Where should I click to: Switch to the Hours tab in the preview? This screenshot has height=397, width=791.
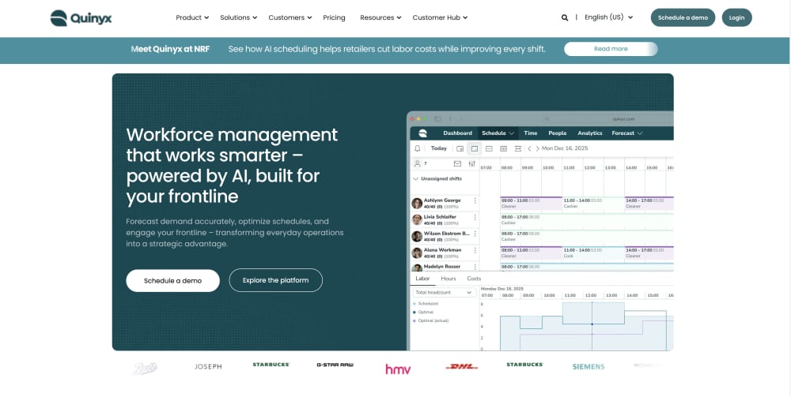click(x=448, y=279)
